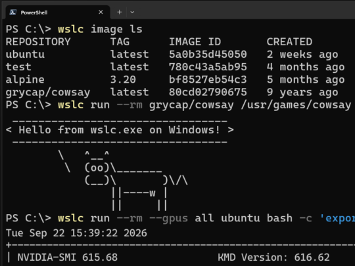Click '/usr/games/cowsay' in the run command
Screen dimensions: 355x266
(296, 105)
